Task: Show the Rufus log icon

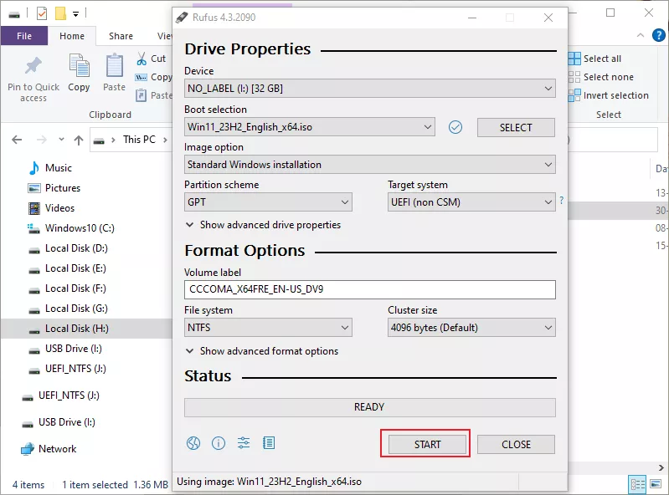Action: [269, 443]
